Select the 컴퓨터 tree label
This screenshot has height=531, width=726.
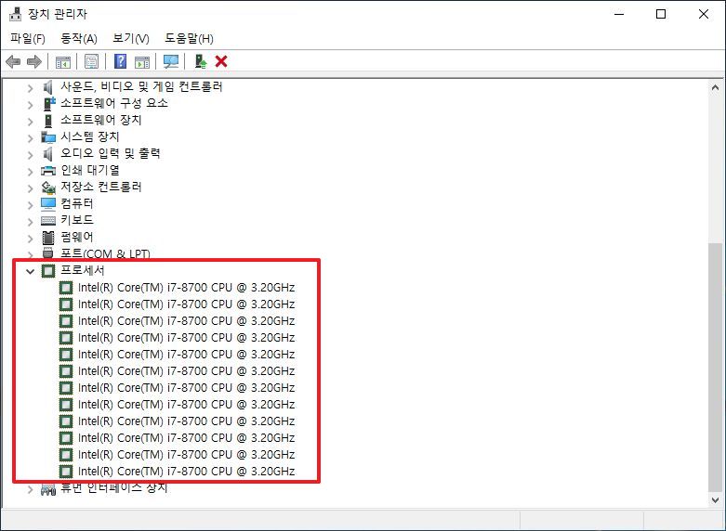tap(77, 203)
